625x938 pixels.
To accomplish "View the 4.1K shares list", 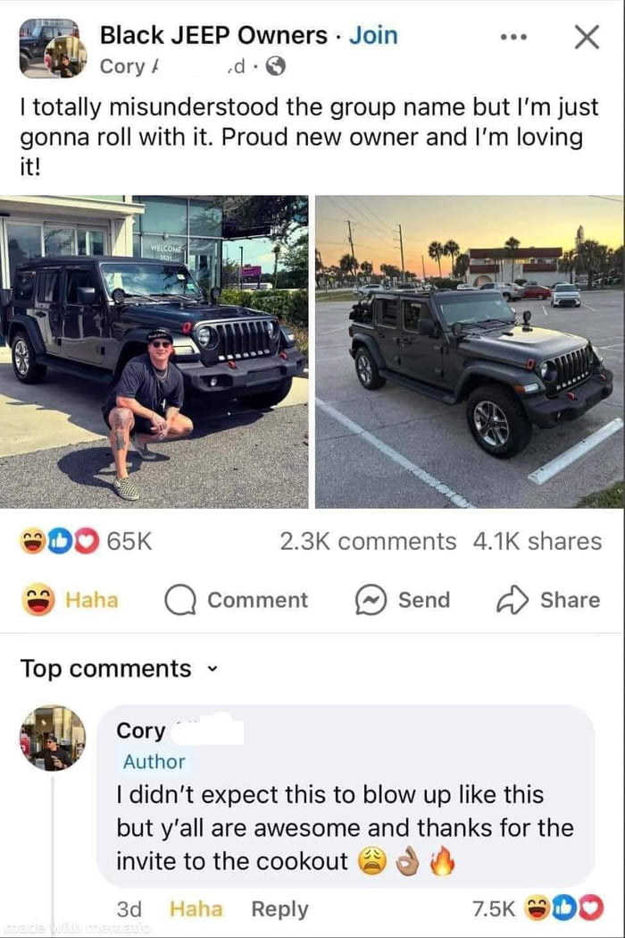I will pos(537,541).
